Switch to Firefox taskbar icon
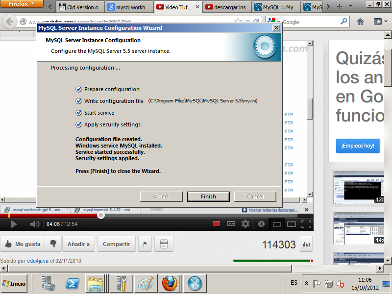This screenshot has width=392, height=294. coord(170,284)
